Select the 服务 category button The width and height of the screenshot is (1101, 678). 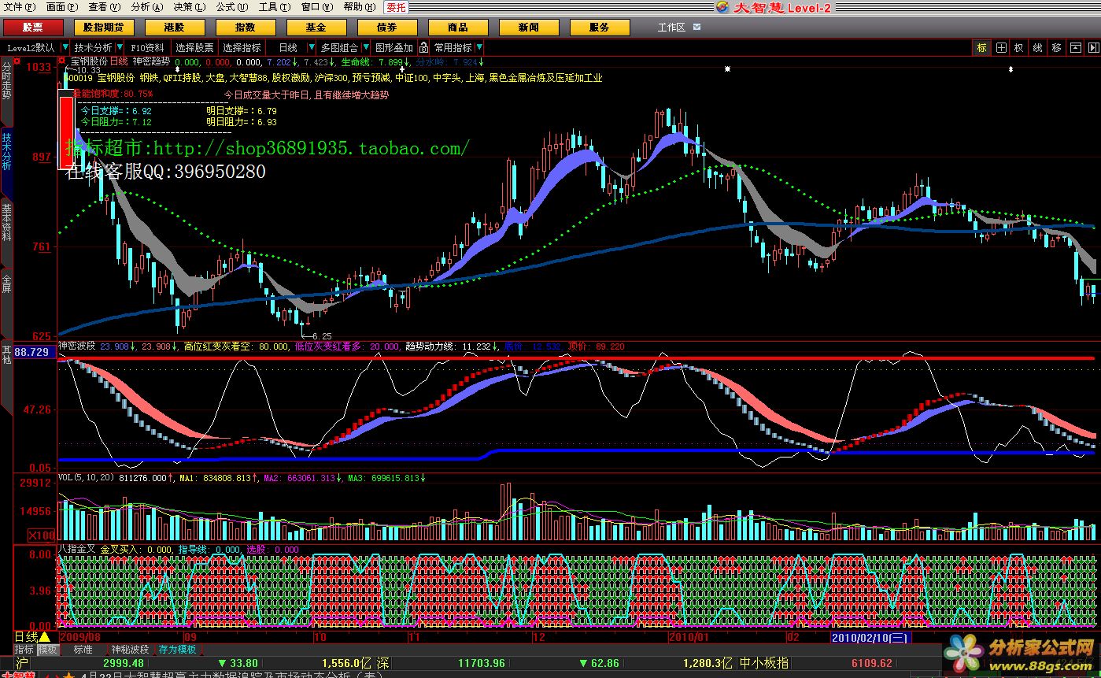(x=600, y=28)
